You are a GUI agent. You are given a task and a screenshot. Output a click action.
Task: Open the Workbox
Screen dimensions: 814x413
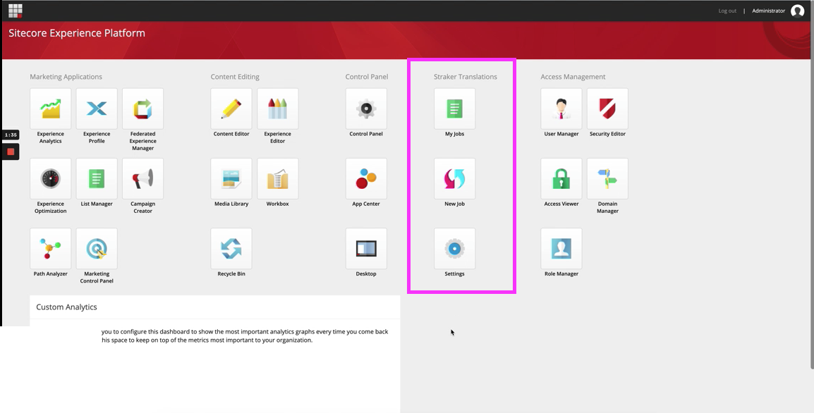(278, 179)
